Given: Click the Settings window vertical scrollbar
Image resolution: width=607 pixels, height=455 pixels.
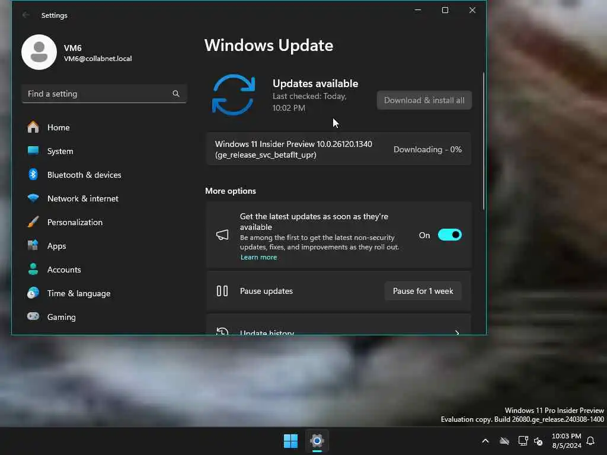Looking at the screenshot, I should pyautogui.click(x=483, y=141).
